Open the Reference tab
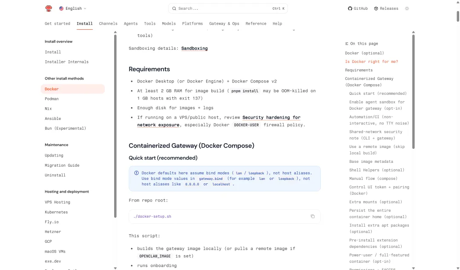460x270 pixels. (256, 23)
